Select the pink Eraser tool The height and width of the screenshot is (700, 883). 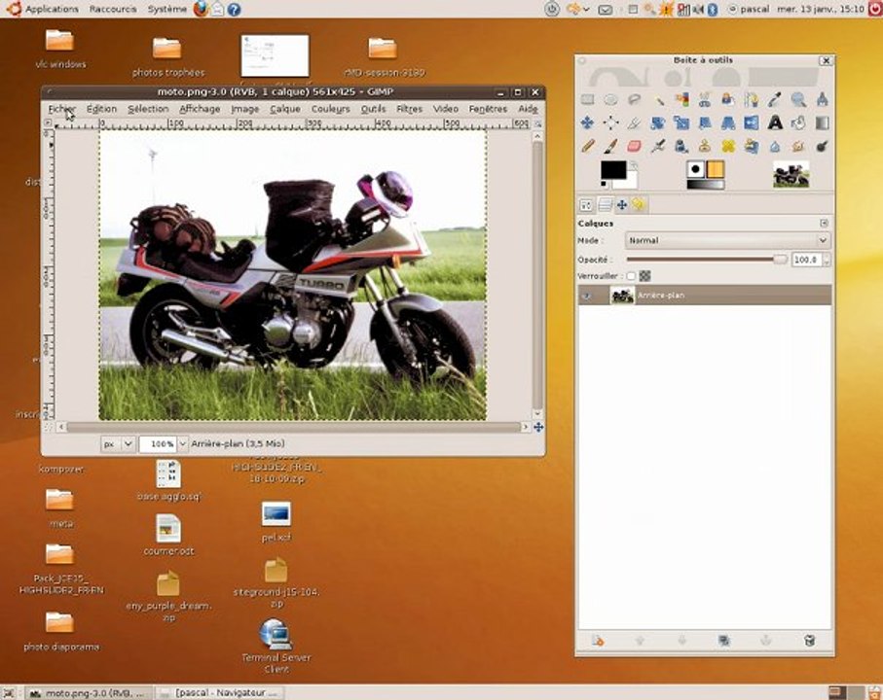tap(635, 146)
